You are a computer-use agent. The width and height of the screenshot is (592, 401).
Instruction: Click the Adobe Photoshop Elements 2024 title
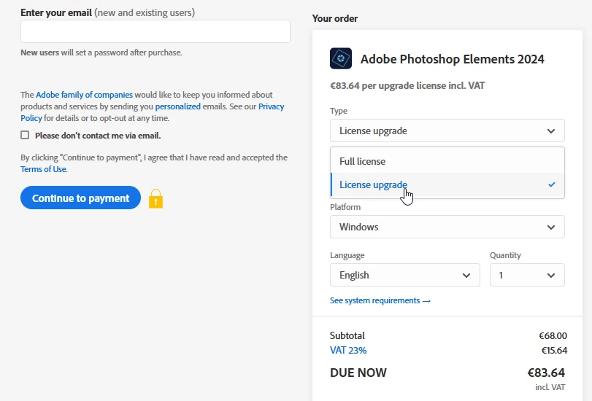pyautogui.click(x=453, y=59)
